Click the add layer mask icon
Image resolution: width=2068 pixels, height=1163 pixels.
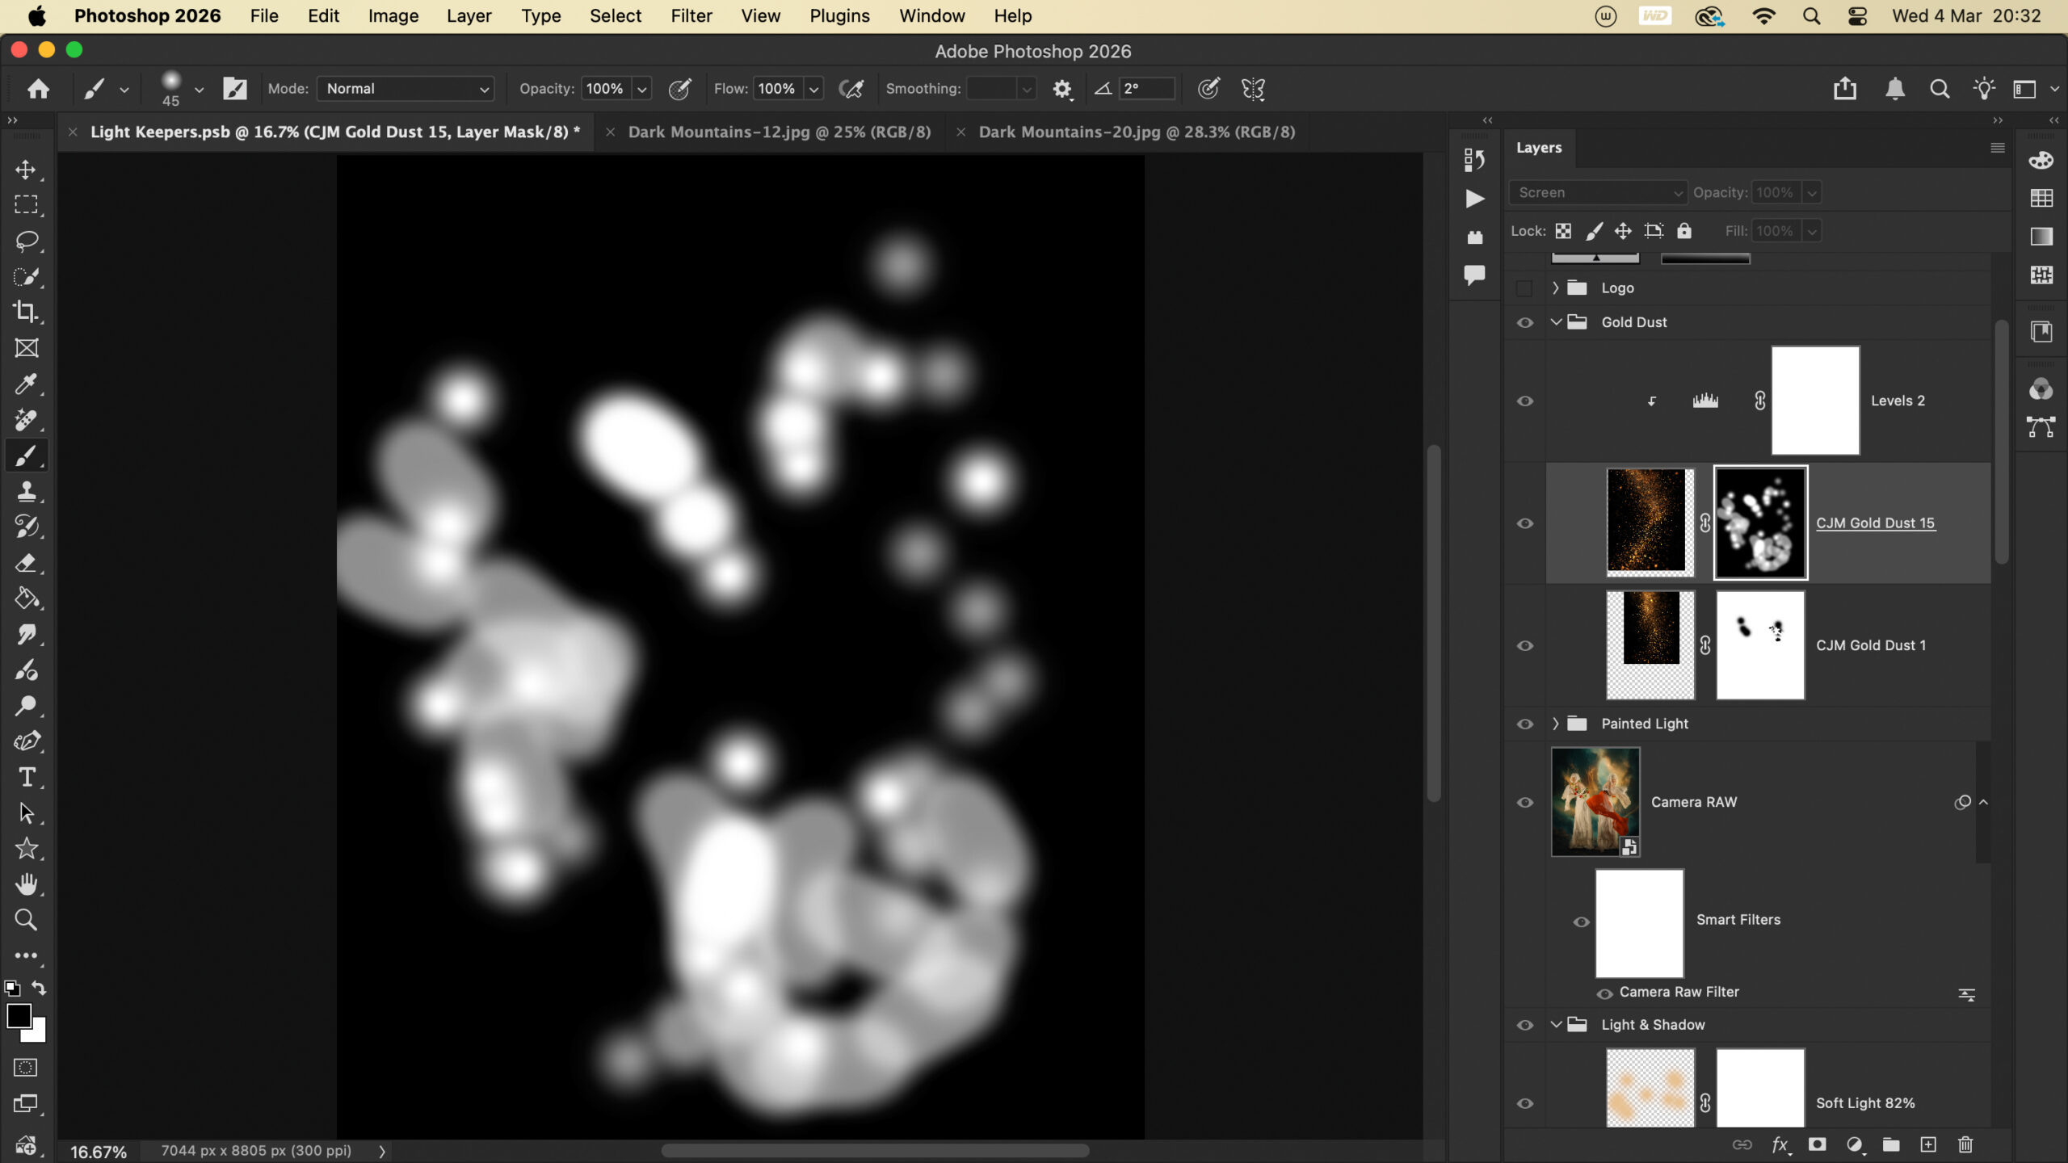[x=1817, y=1144]
